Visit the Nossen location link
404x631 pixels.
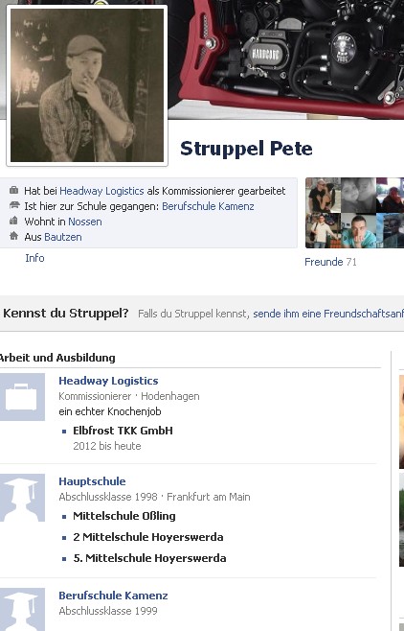click(x=85, y=222)
